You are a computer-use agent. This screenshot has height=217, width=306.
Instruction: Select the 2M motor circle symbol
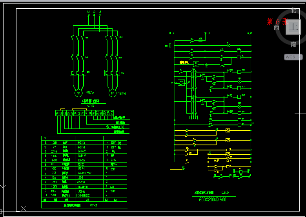pos(113,93)
